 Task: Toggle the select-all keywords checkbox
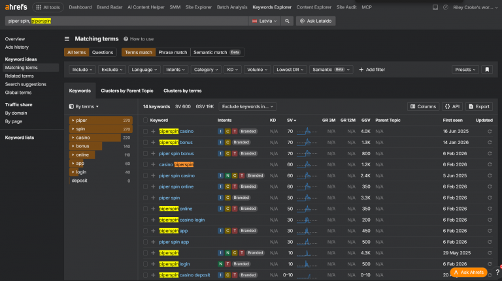(x=145, y=120)
